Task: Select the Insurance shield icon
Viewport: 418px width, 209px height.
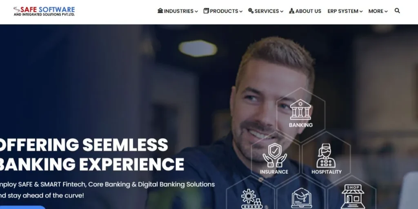Action: (x=275, y=155)
